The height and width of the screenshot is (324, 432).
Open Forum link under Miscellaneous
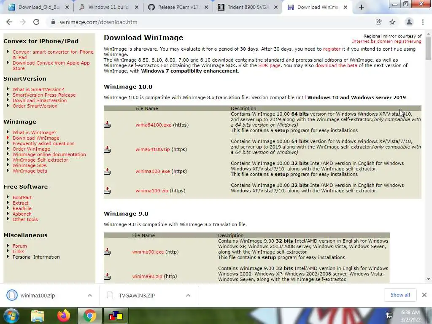pos(19,246)
